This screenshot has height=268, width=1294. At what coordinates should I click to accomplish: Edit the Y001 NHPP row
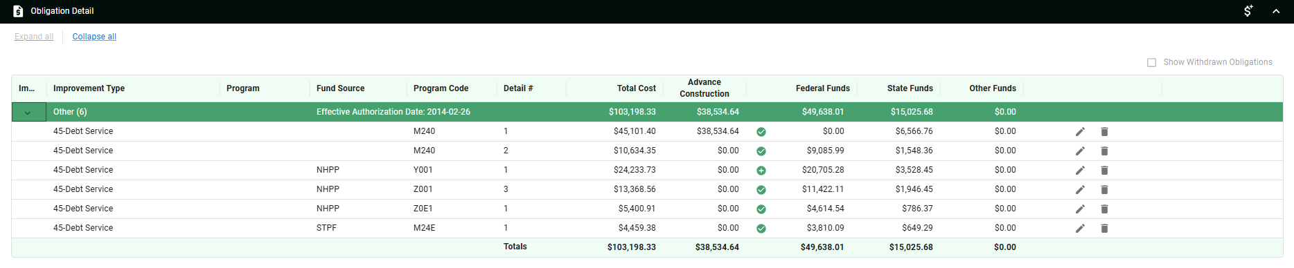(1080, 170)
